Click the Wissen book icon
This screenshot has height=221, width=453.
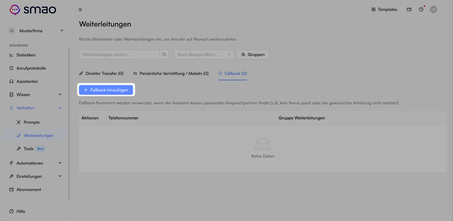11,95
